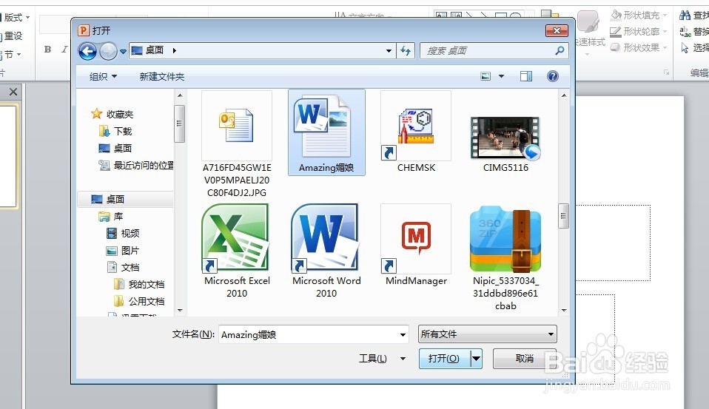Click nav pane scroll down arrow
Image resolution: width=709 pixels, height=409 pixels.
tap(180, 310)
